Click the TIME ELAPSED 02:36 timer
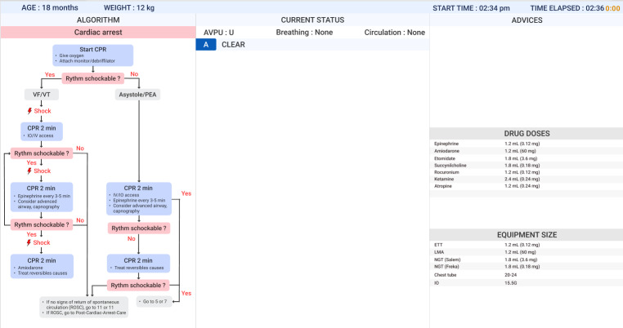 pos(567,8)
